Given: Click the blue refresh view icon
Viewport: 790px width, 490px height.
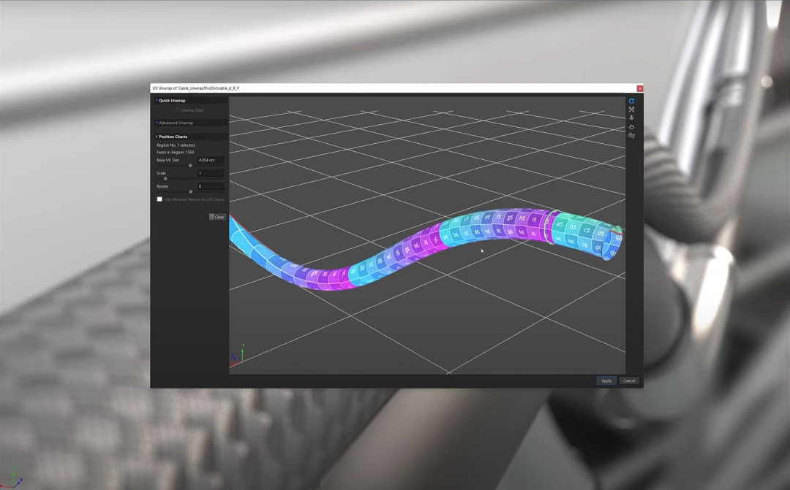Looking at the screenshot, I should [631, 101].
